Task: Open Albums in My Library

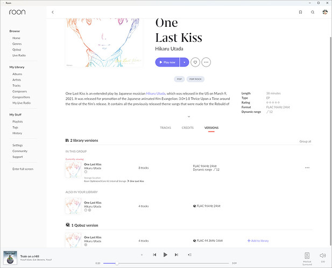Action: pos(17,74)
